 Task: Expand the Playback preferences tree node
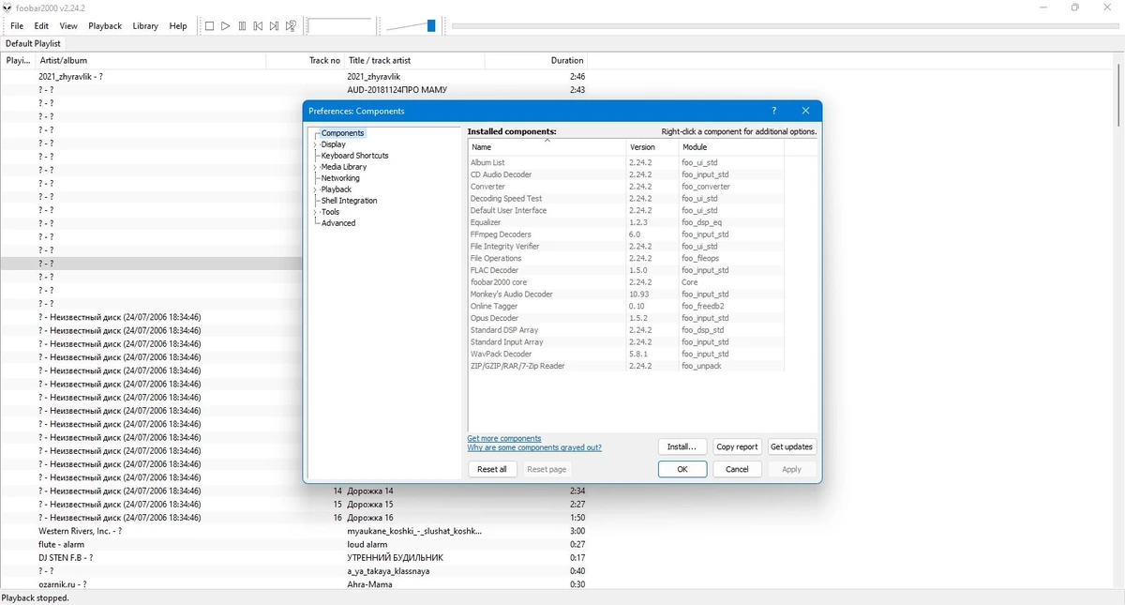click(x=315, y=189)
